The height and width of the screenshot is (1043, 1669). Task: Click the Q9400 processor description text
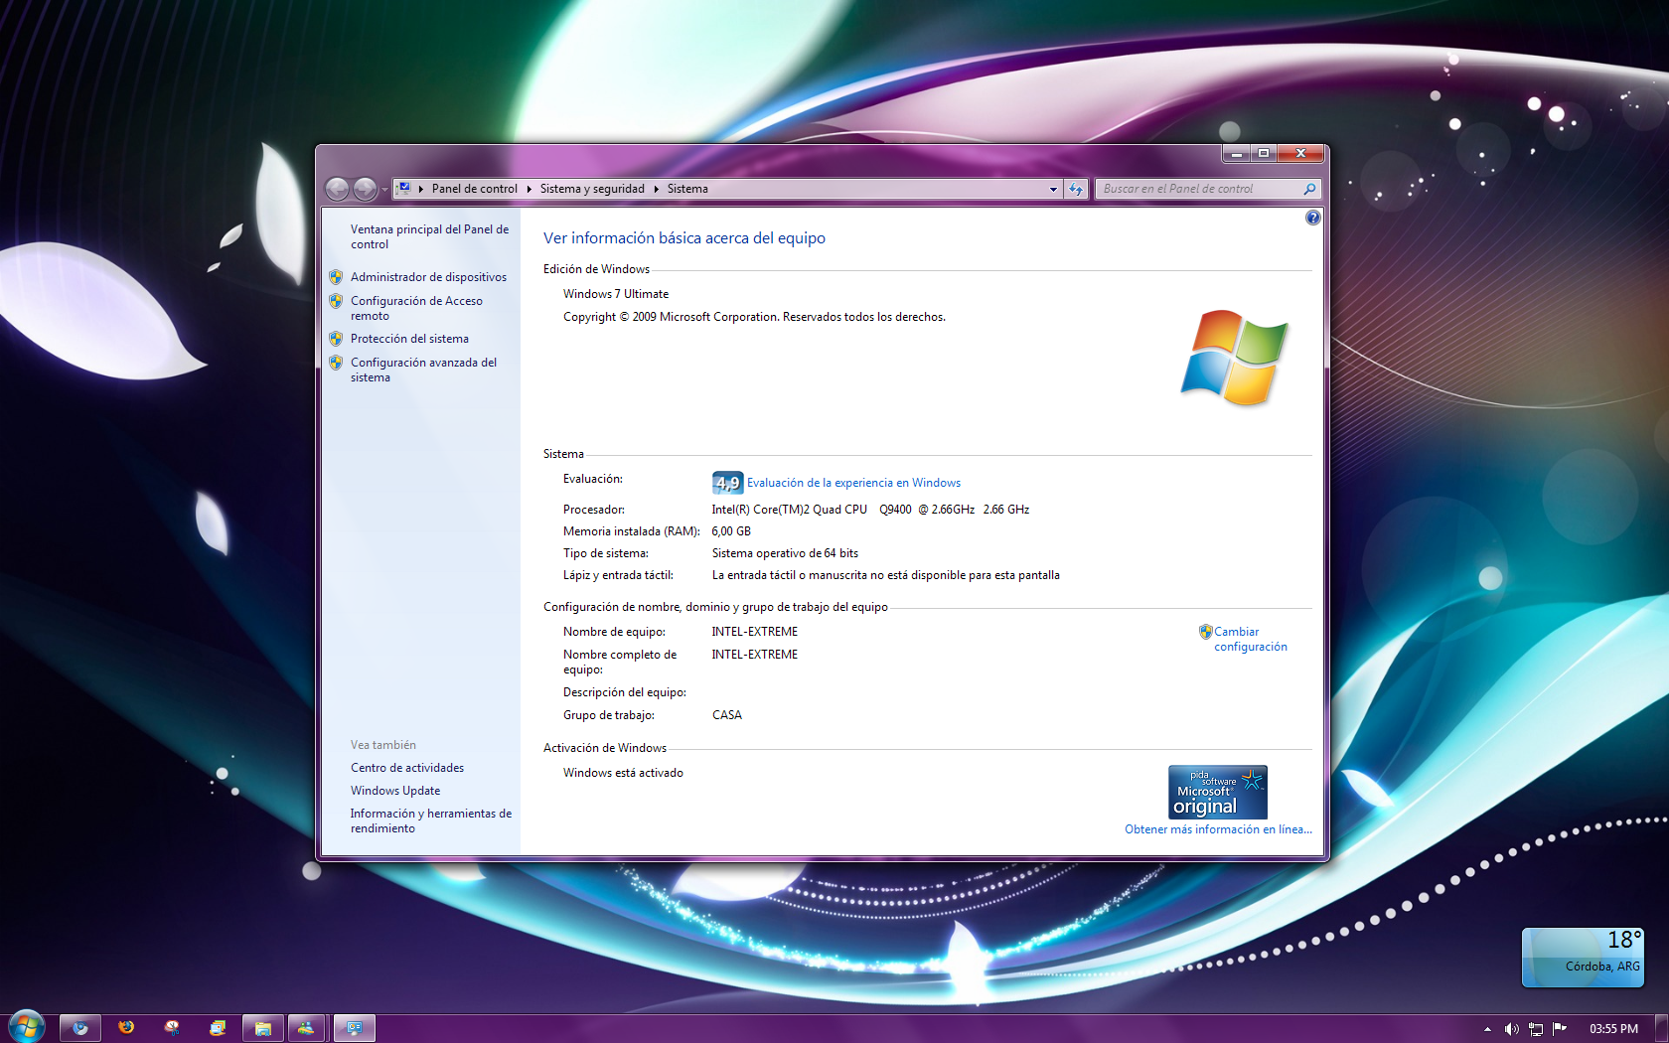870,510
